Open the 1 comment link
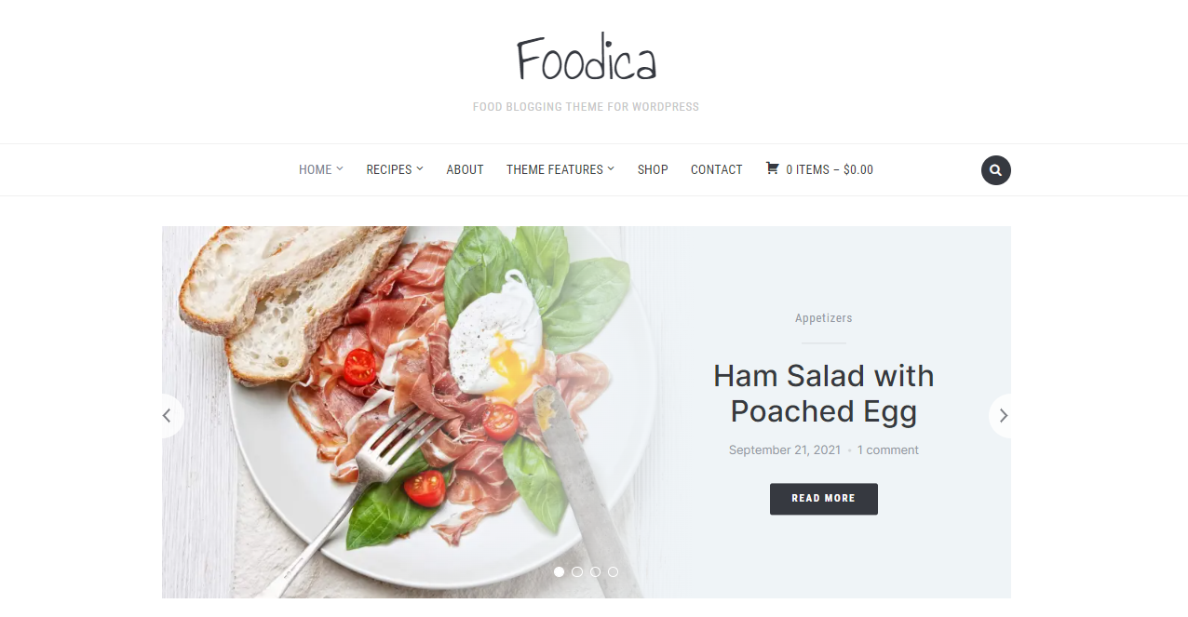The height and width of the screenshot is (617, 1188). coord(888,450)
